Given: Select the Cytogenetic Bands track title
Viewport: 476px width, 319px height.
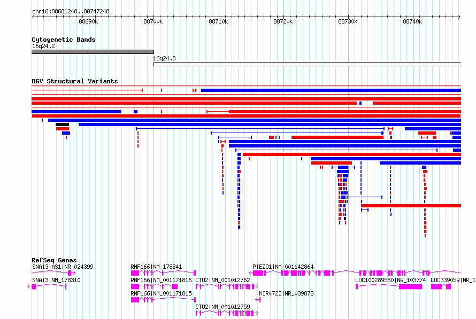Looking at the screenshot, I should click(x=64, y=40).
